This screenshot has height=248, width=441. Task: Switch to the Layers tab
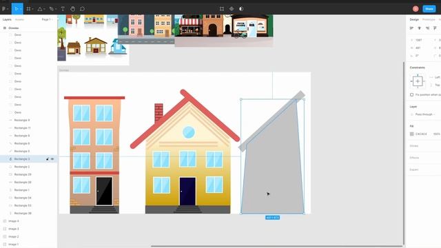point(7,19)
